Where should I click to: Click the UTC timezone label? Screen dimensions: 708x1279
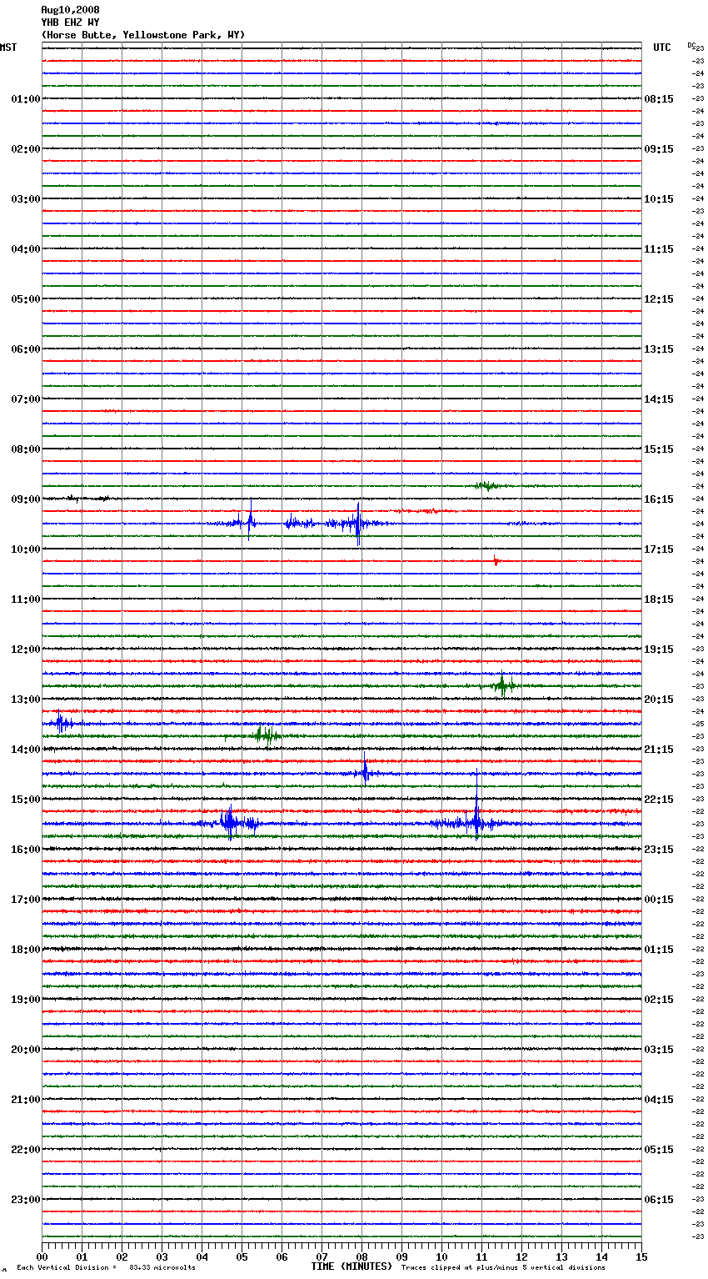[x=662, y=48]
